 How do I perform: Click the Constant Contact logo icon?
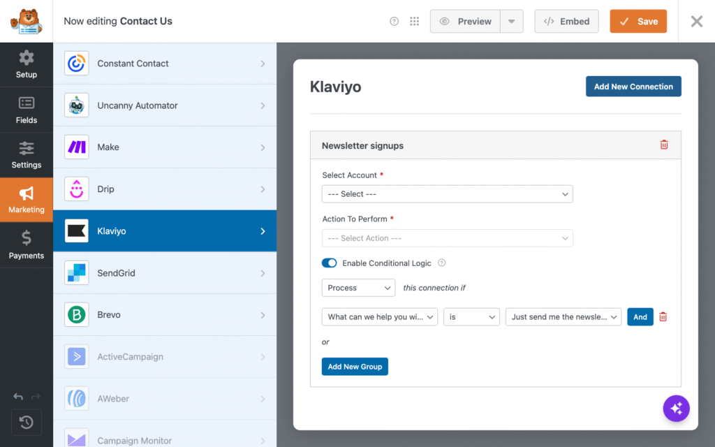point(77,64)
